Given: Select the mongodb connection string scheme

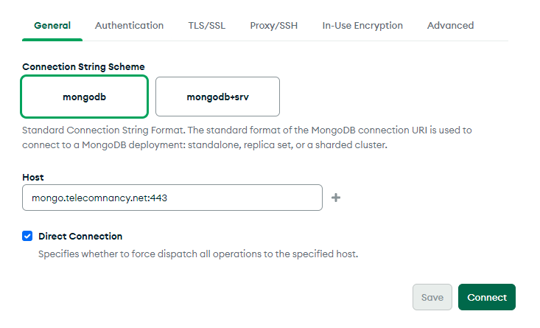Looking at the screenshot, I should point(85,97).
